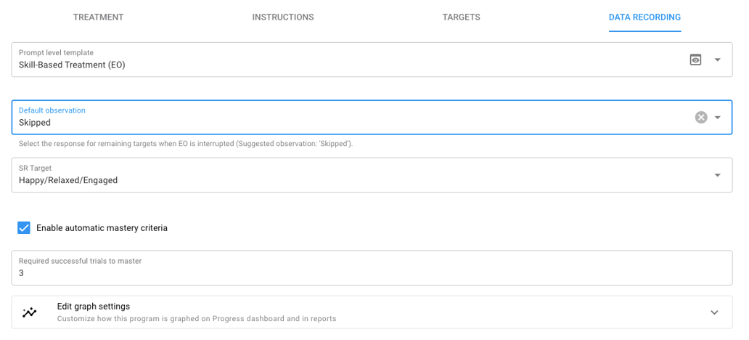Click the number 3 in required trials field
This screenshot has height=340, width=749.
[22, 273]
